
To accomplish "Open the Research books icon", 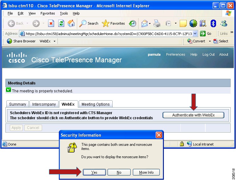I will point(203,23).
